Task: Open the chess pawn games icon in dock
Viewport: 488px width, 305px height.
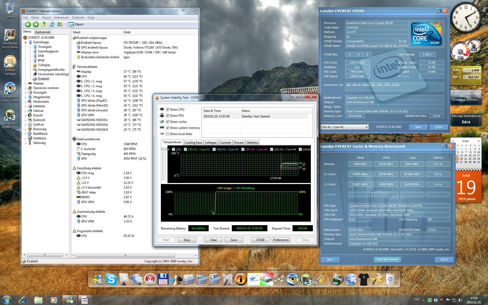Action: (176, 279)
